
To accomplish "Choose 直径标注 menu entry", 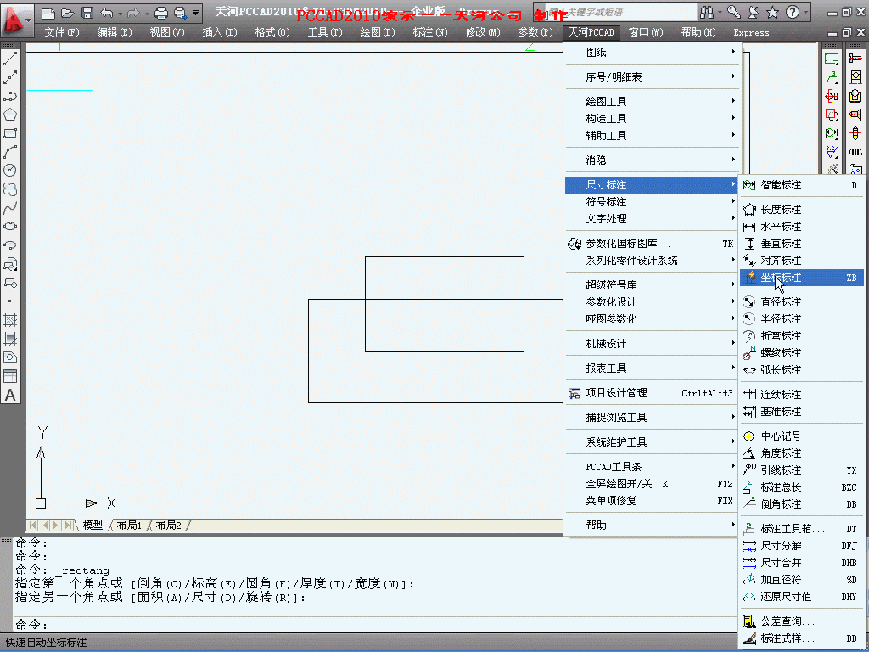I will pos(802,302).
